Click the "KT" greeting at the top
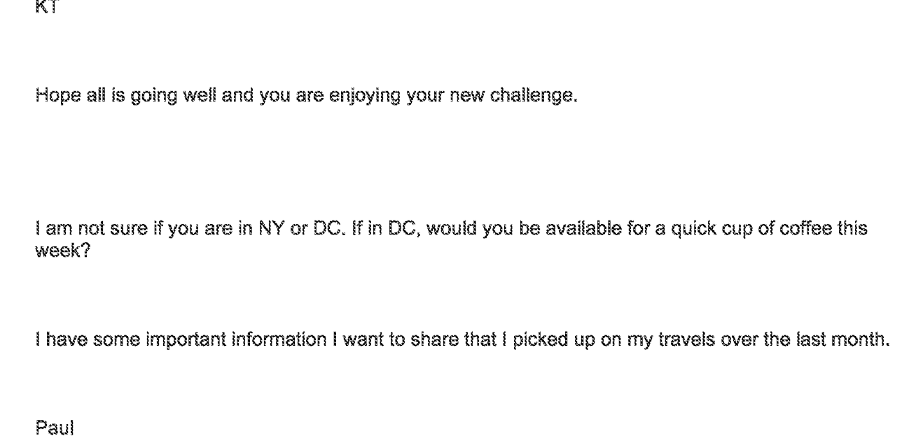923x441 pixels. click(x=47, y=3)
